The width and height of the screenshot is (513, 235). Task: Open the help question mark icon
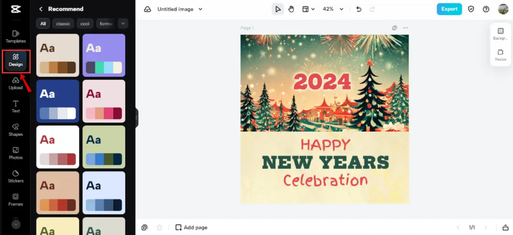(486, 9)
